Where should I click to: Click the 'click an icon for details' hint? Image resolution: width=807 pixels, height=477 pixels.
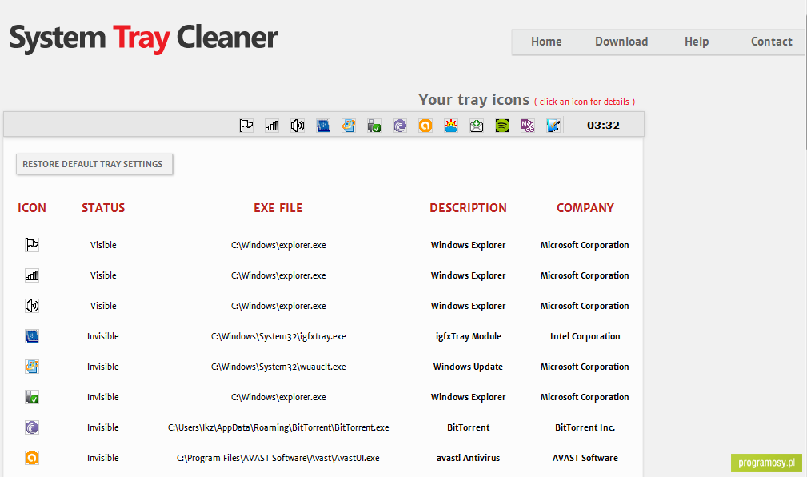584,102
